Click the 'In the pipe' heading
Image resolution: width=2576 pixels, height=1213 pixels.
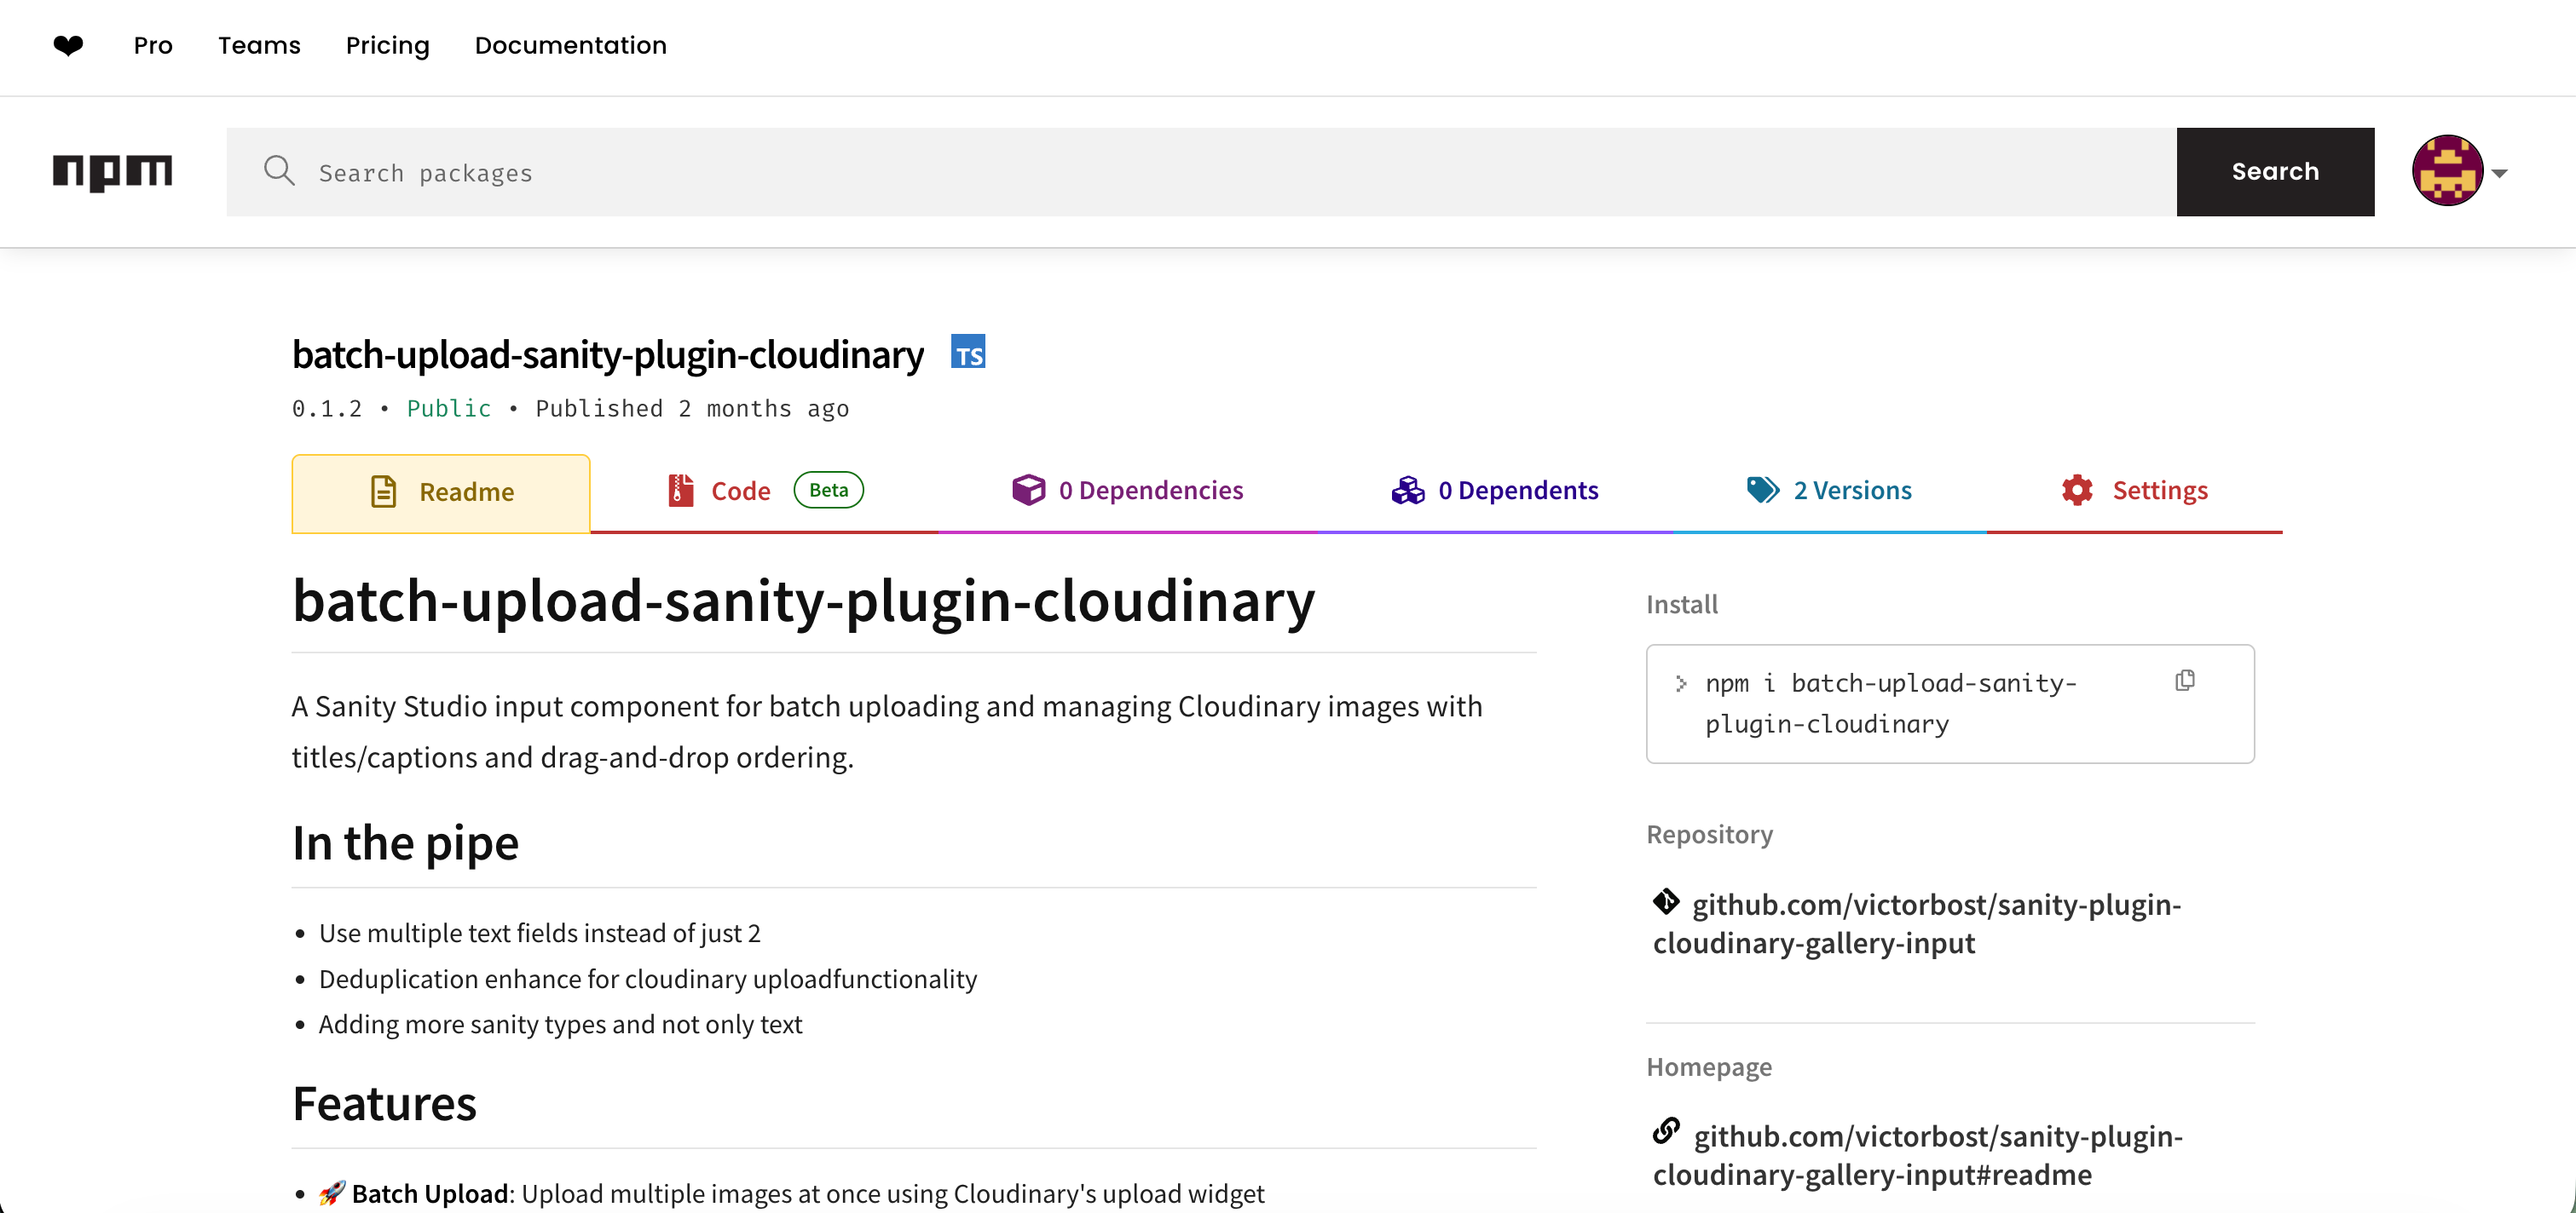coord(405,842)
